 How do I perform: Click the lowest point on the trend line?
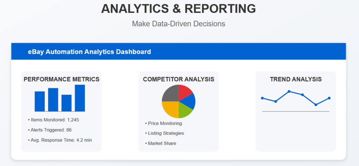(316, 105)
